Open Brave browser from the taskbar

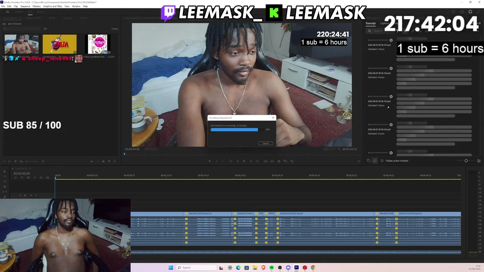(x=263, y=267)
